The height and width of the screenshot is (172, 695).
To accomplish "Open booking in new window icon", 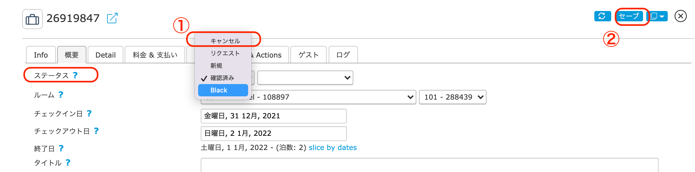I will click(x=112, y=18).
